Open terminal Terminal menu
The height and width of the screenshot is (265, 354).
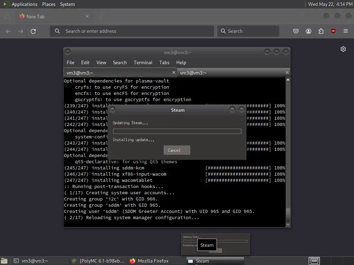tap(143, 63)
